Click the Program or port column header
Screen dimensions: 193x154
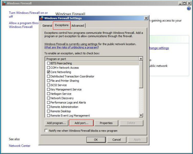coord(92,59)
